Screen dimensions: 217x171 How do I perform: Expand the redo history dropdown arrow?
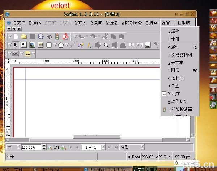(99, 36)
